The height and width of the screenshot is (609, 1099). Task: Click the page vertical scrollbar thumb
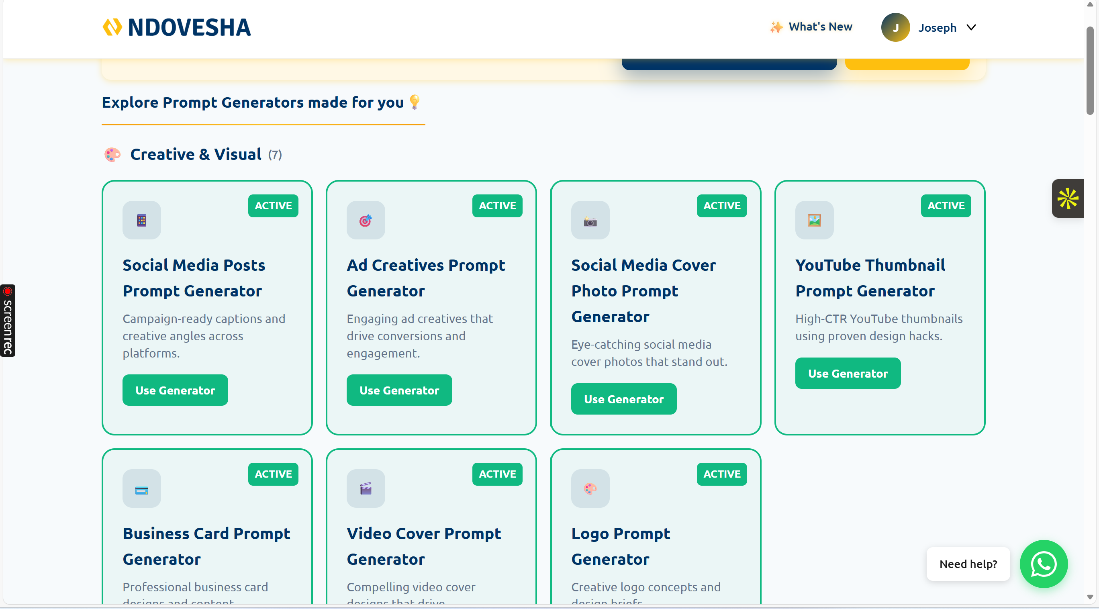(x=1090, y=70)
